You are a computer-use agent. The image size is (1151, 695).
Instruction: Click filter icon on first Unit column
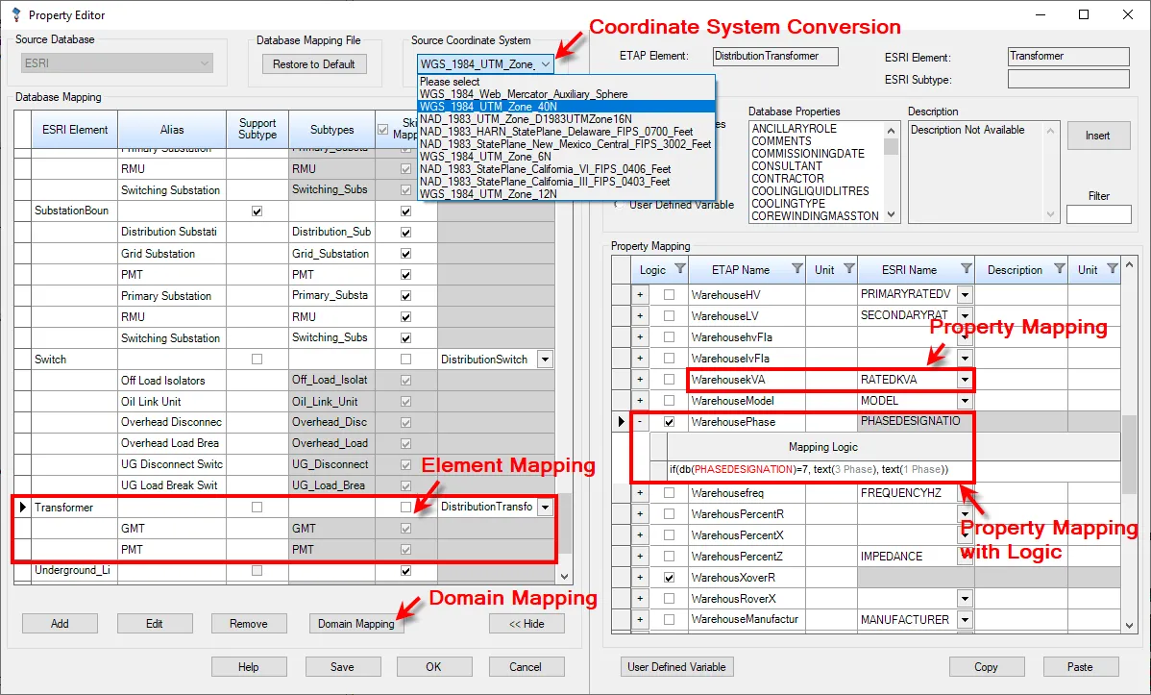point(848,269)
